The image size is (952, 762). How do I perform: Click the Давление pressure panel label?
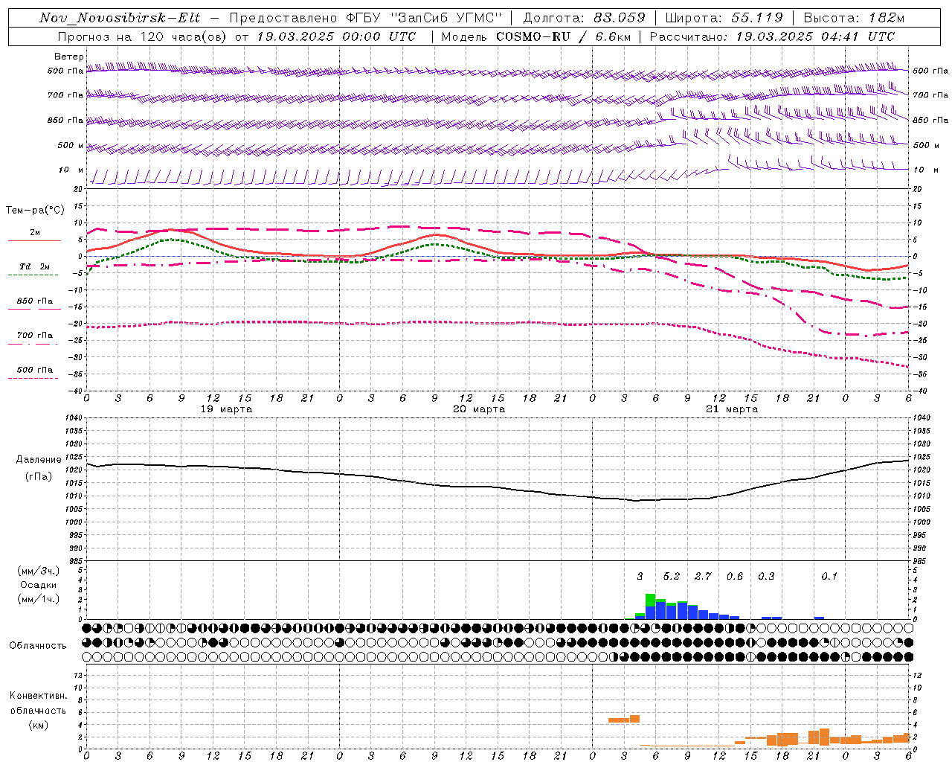point(39,460)
